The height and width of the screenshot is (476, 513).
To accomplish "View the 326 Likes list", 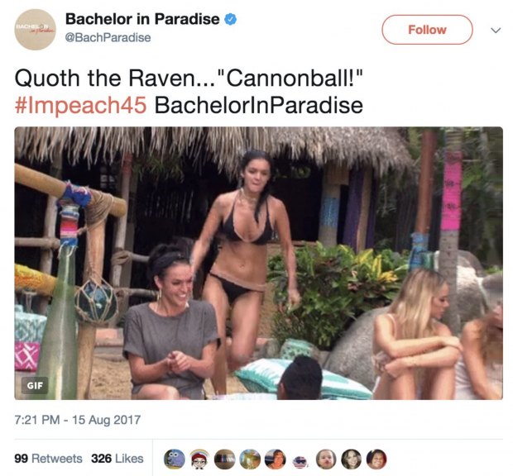I will tap(117, 459).
